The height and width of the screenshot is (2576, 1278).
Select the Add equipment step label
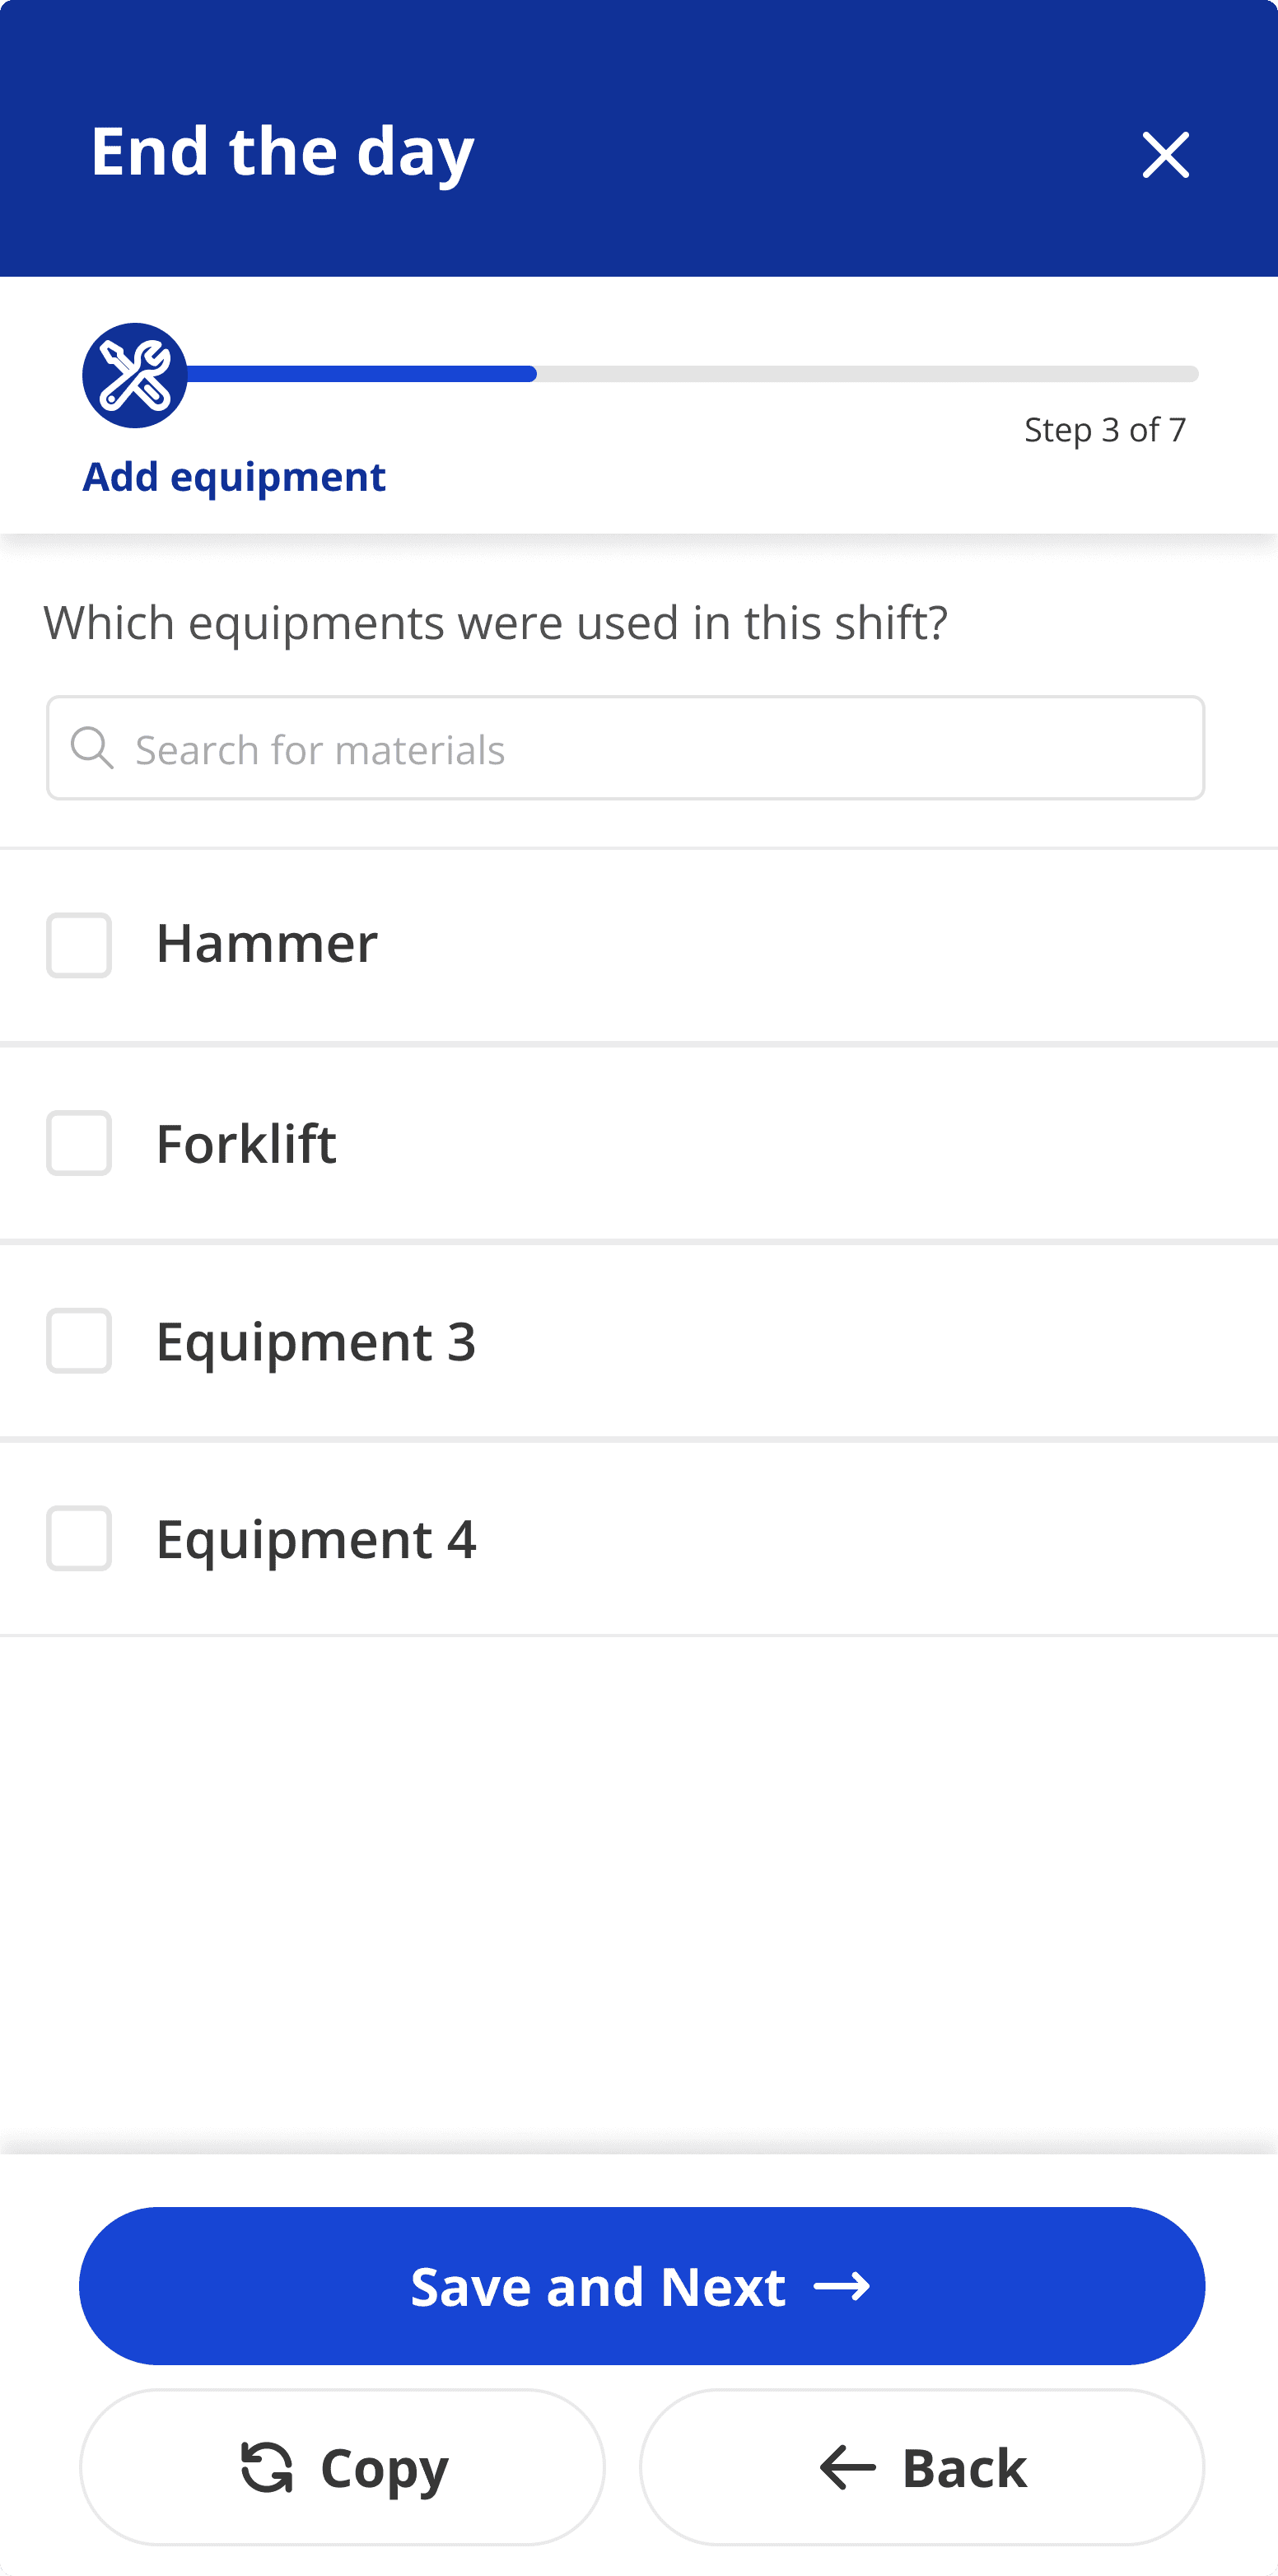(234, 477)
